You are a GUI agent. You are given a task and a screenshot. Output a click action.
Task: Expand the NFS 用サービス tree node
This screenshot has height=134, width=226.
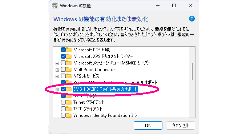tap(57, 76)
